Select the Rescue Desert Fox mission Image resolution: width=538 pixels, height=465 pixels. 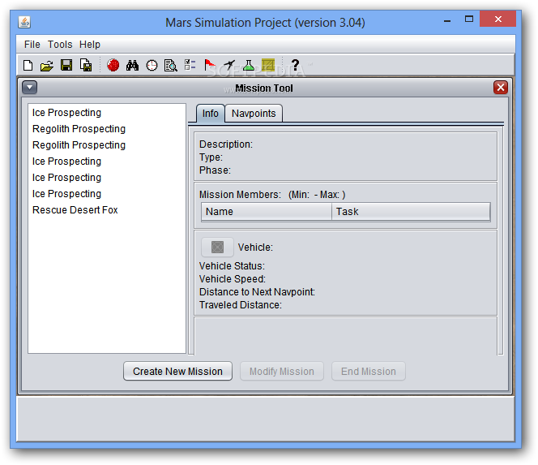[107, 210]
